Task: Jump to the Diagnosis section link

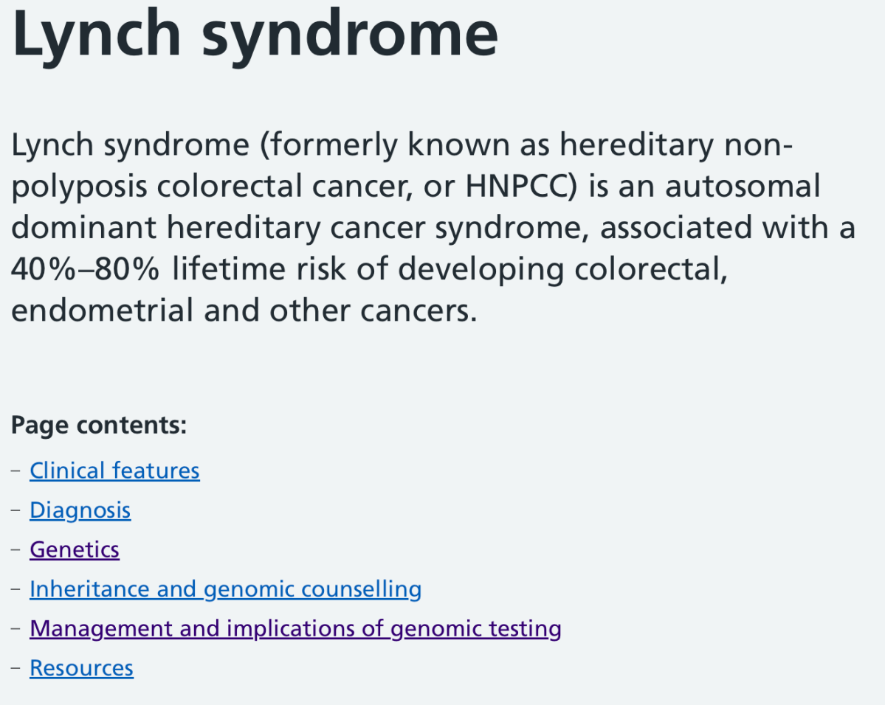Action: coord(80,510)
